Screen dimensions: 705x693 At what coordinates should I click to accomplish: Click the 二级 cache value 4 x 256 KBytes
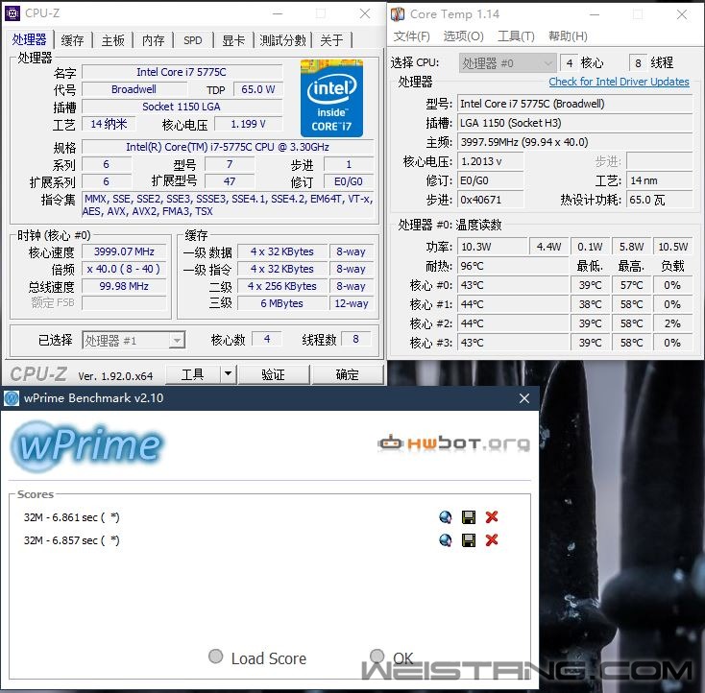282,286
